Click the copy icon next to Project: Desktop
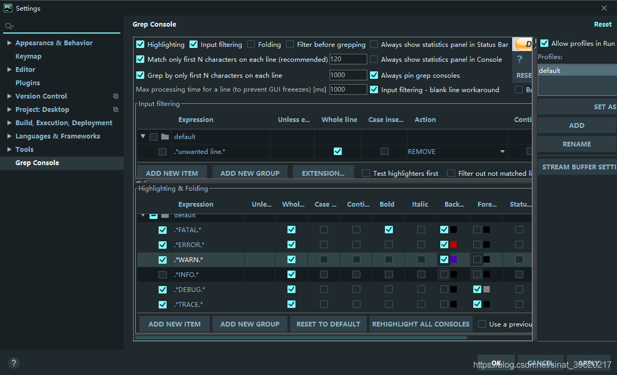This screenshot has height=375, width=617. [x=116, y=110]
